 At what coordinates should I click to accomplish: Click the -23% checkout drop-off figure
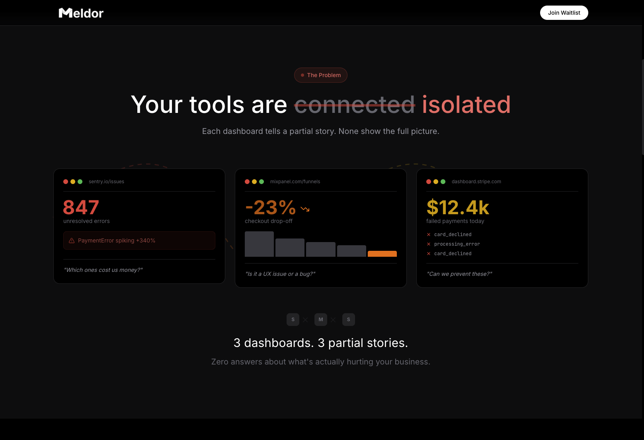270,207
